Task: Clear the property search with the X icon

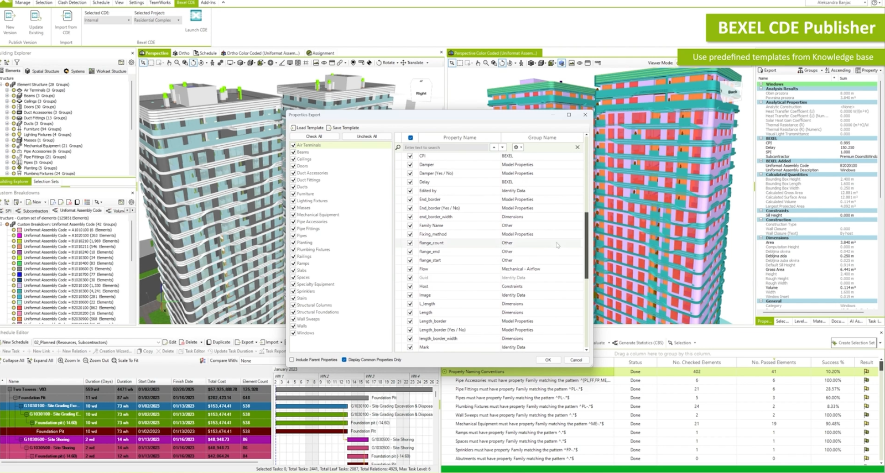Action: (x=577, y=148)
